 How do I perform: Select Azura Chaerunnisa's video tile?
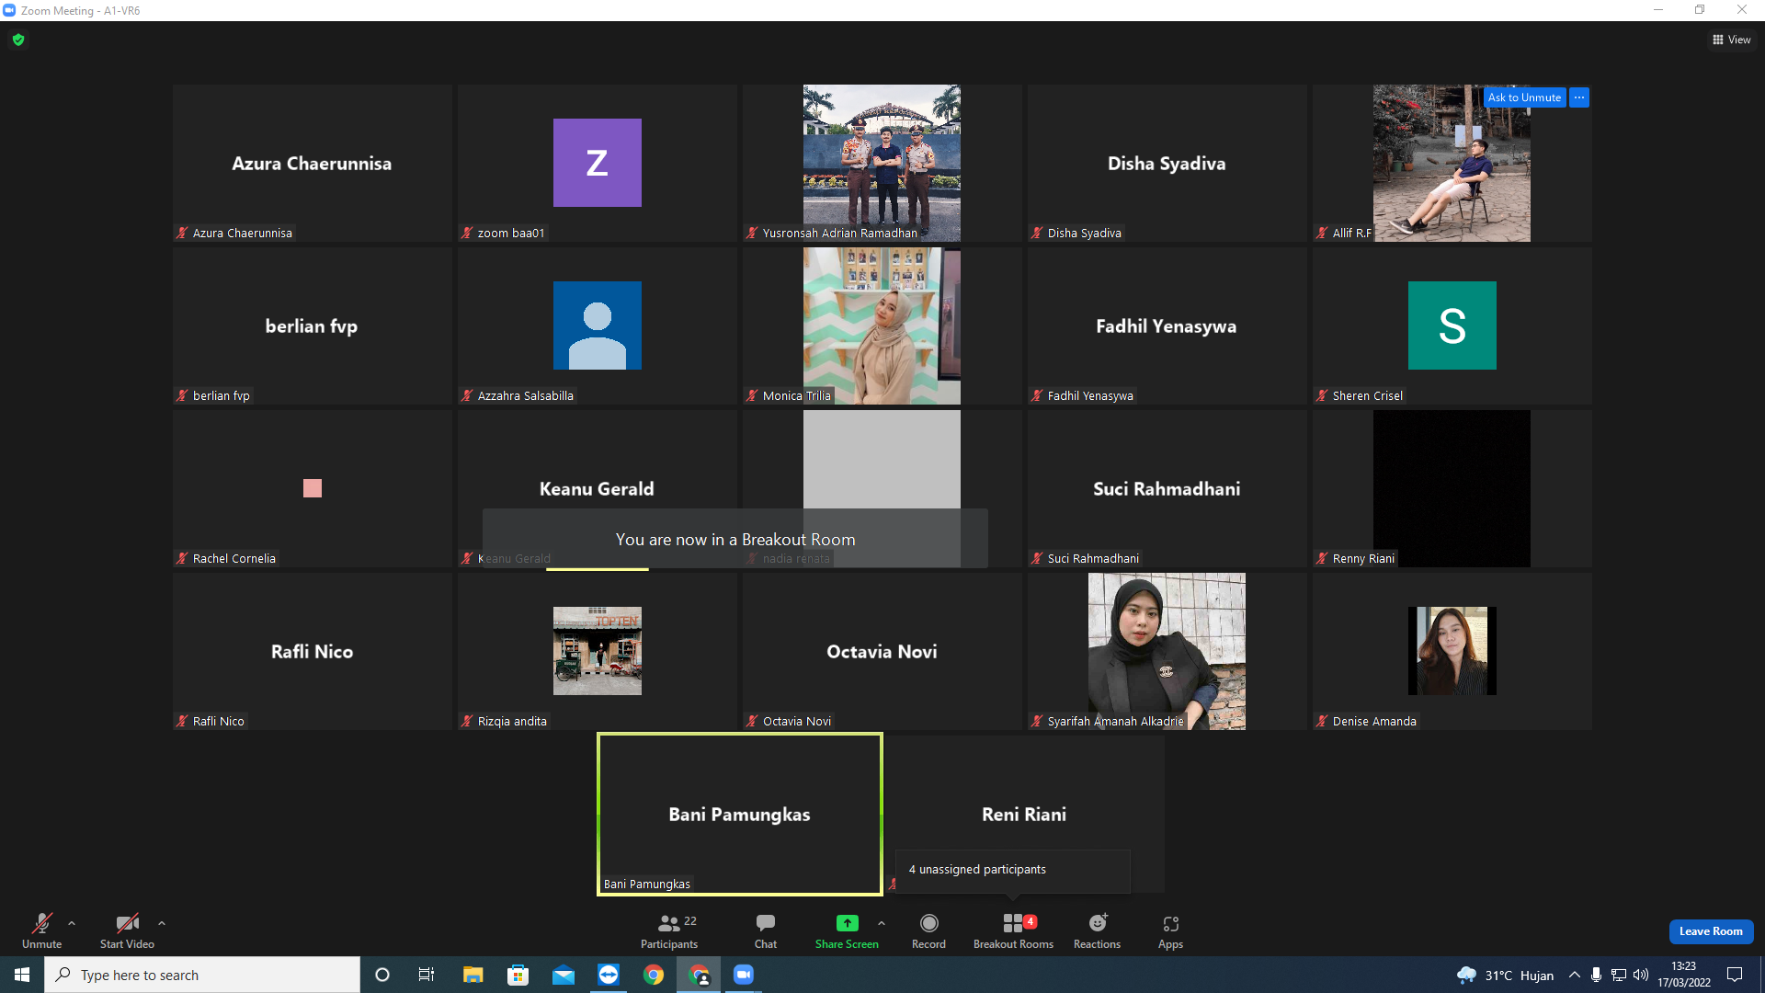point(313,163)
